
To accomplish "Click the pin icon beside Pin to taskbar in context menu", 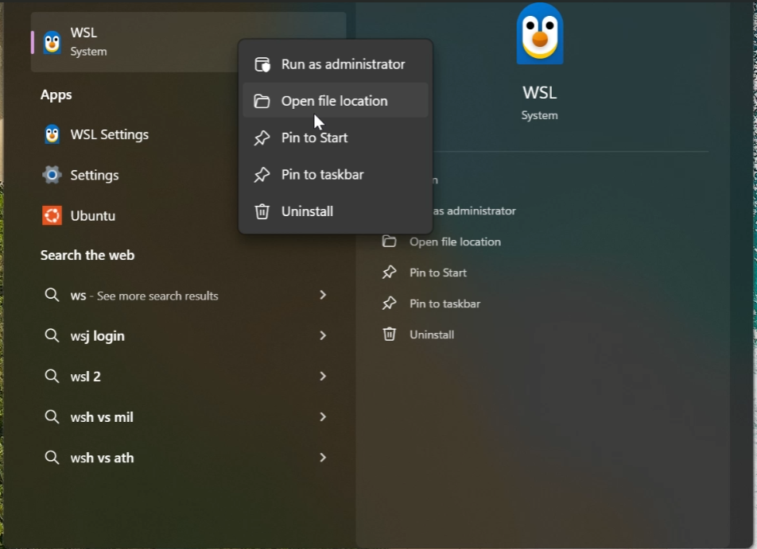I will [x=262, y=175].
